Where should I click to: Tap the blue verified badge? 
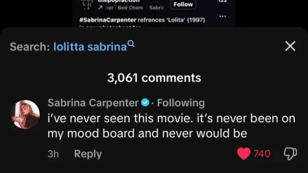(x=145, y=103)
